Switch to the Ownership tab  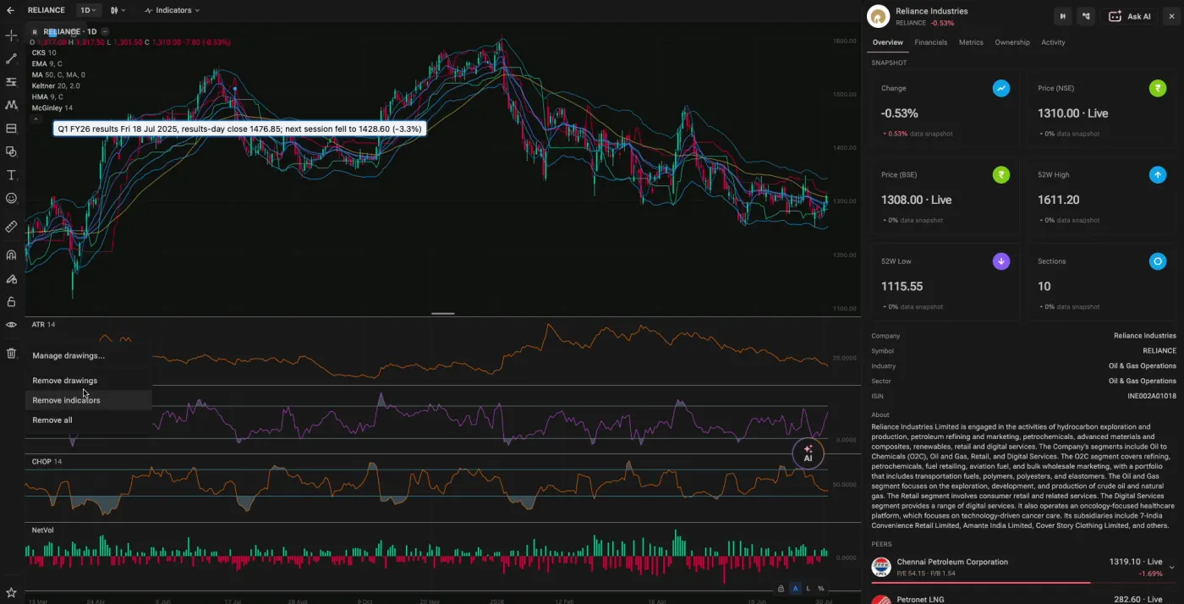coord(1012,42)
